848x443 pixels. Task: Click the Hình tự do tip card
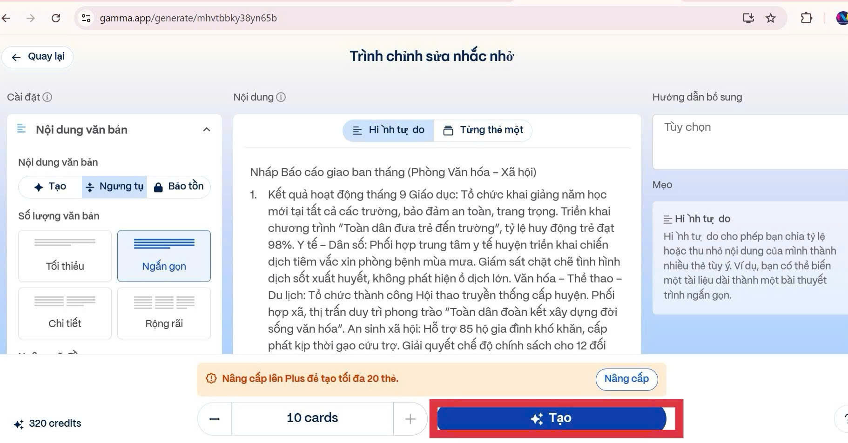point(750,258)
